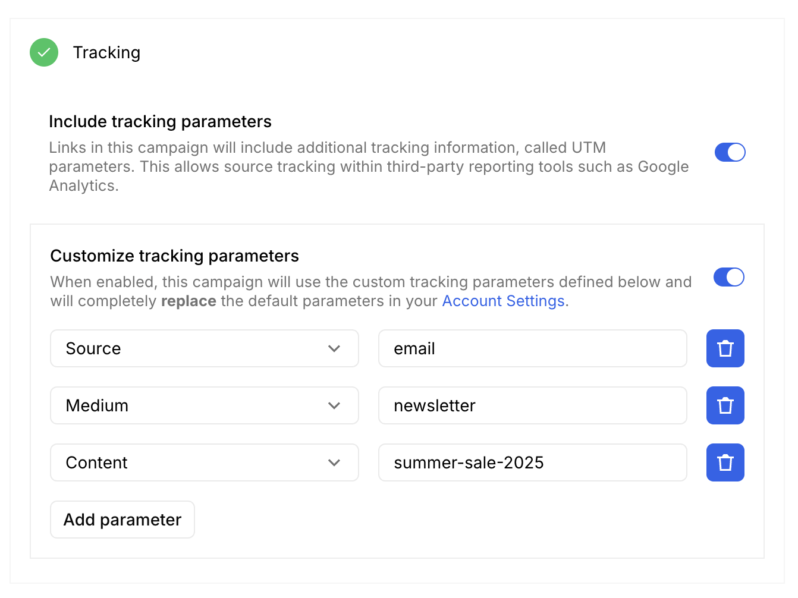The width and height of the screenshot is (798, 598).
Task: Open the Source parameter type dropdown
Action: tap(204, 348)
